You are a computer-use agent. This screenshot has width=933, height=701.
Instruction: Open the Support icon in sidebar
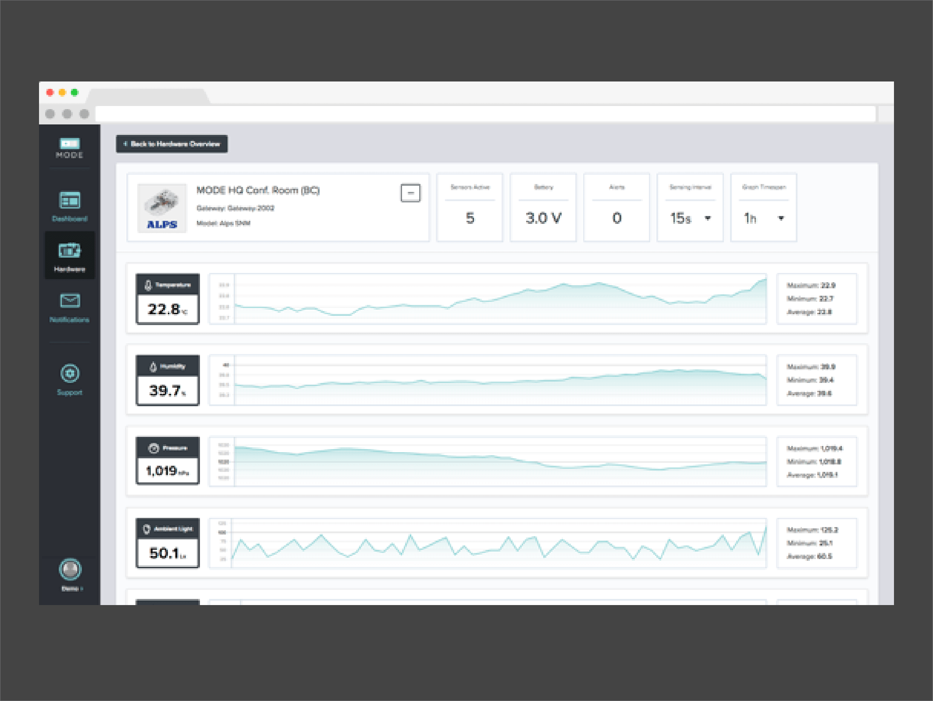[70, 374]
